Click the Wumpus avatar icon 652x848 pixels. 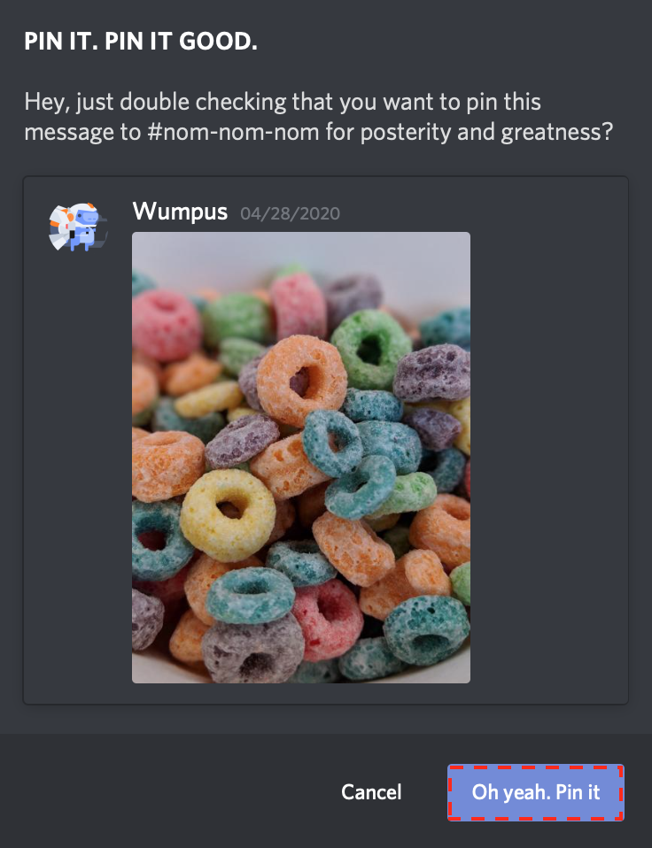tap(79, 227)
